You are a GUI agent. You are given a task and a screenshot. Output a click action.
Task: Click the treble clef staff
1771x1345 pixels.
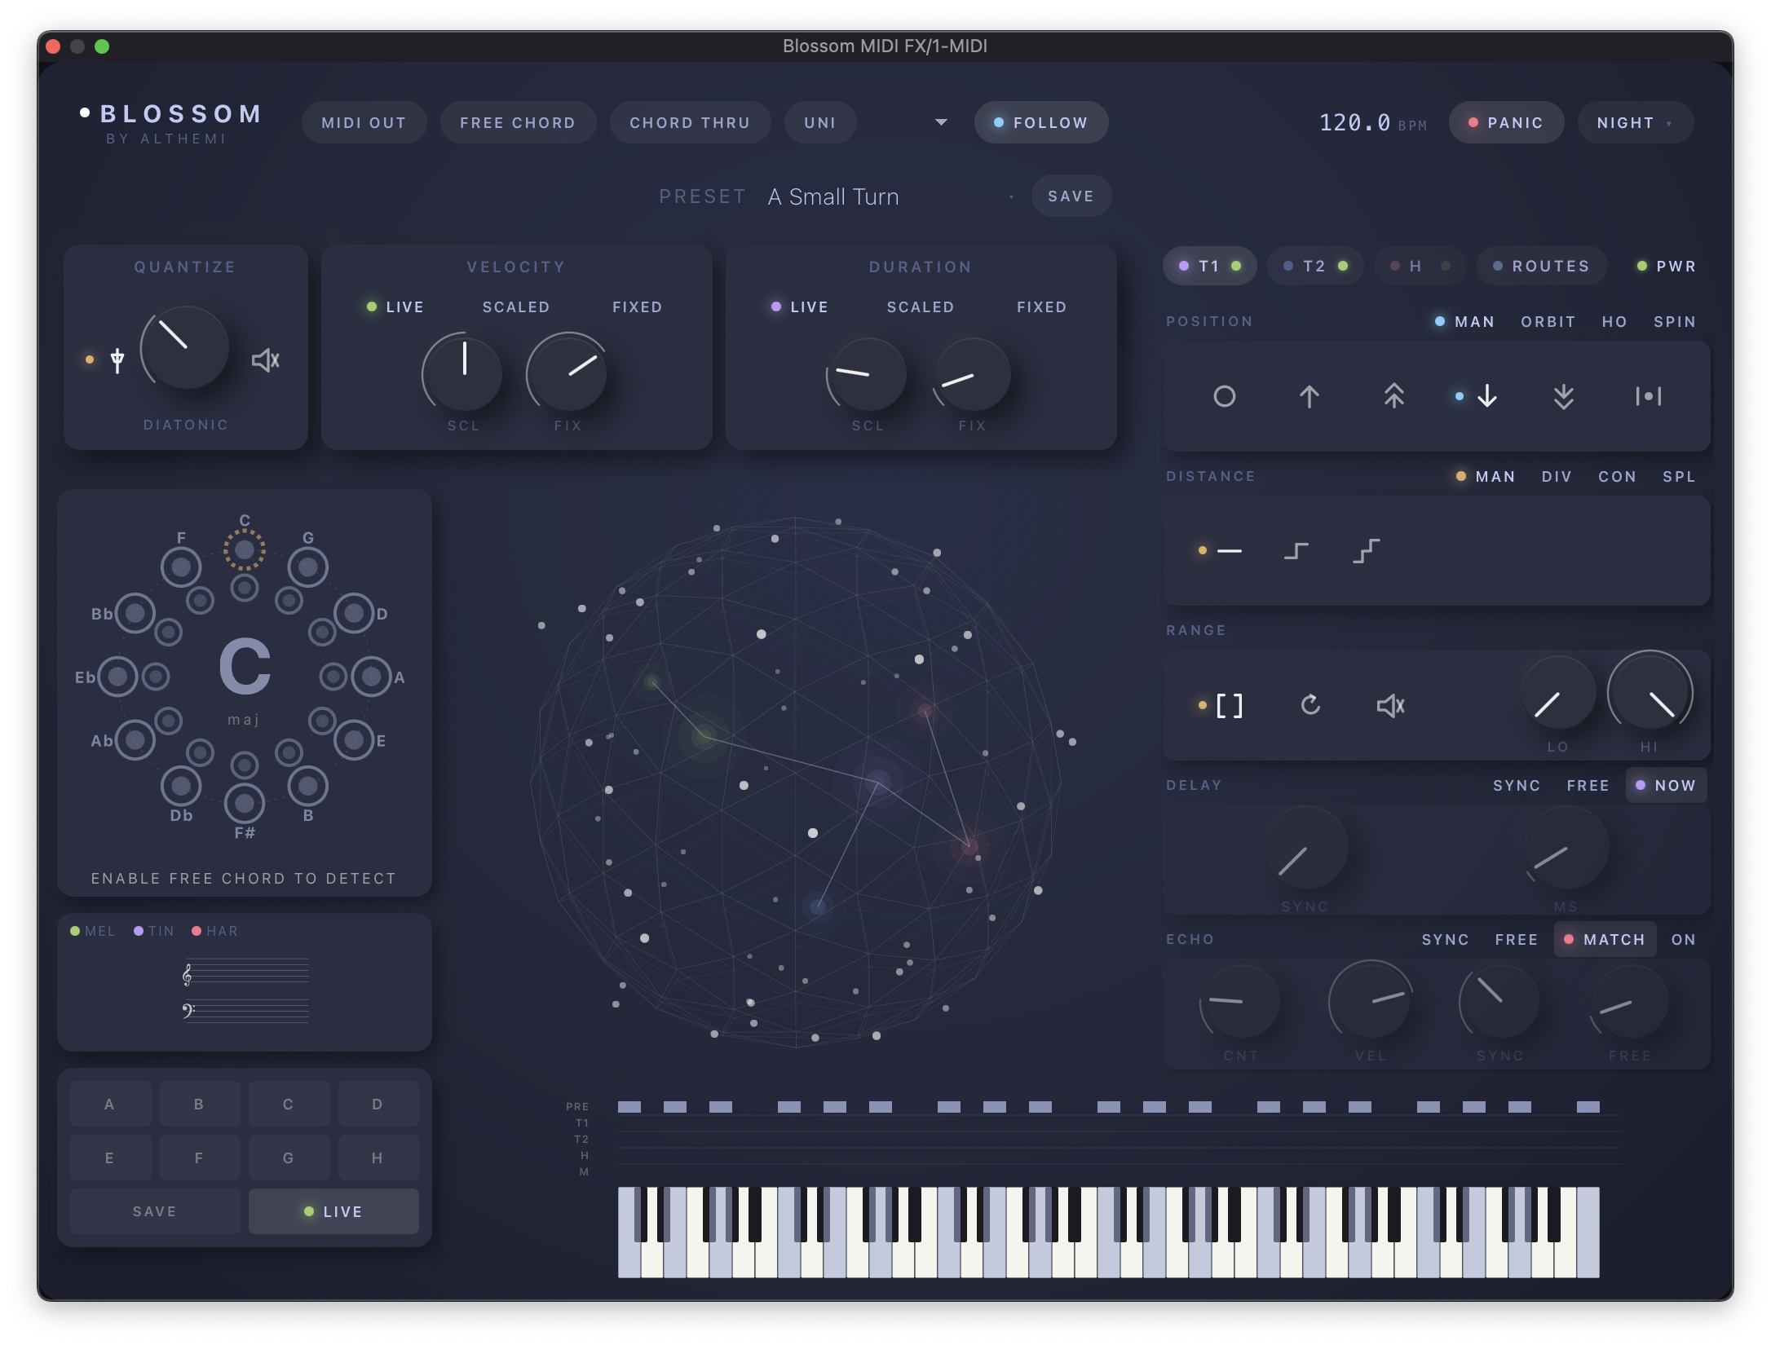pos(246,972)
